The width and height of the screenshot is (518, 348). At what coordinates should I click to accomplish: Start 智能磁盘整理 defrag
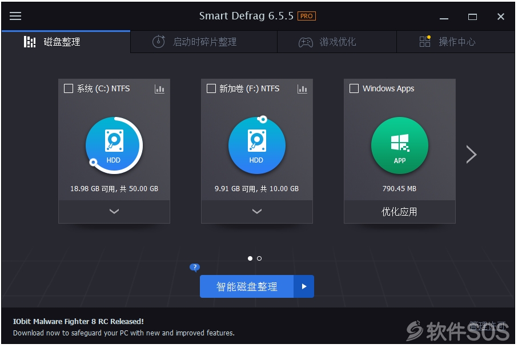tap(247, 286)
